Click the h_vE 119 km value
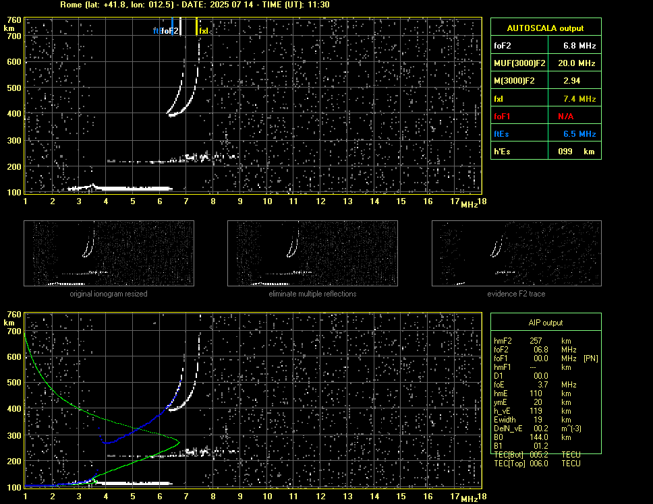653x504 pixels. [x=536, y=411]
